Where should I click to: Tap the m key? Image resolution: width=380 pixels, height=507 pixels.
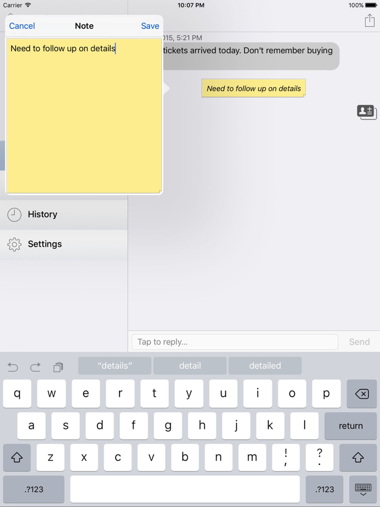pyautogui.click(x=252, y=457)
